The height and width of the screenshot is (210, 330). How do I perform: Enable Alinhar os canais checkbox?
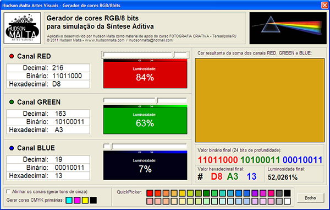[x=8, y=191]
